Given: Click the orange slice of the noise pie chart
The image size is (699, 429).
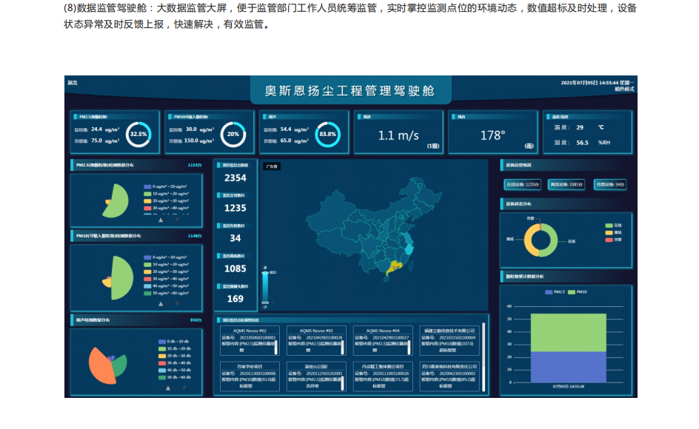Looking at the screenshot, I should click(100, 367).
